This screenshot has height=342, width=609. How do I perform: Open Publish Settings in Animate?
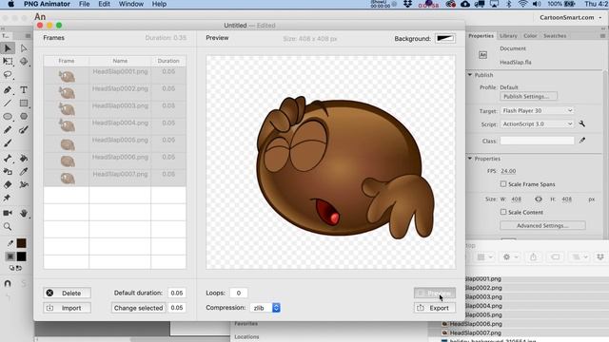coord(529,96)
